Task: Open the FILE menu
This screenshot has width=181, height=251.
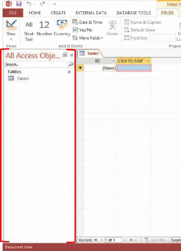Action: tap(13, 13)
